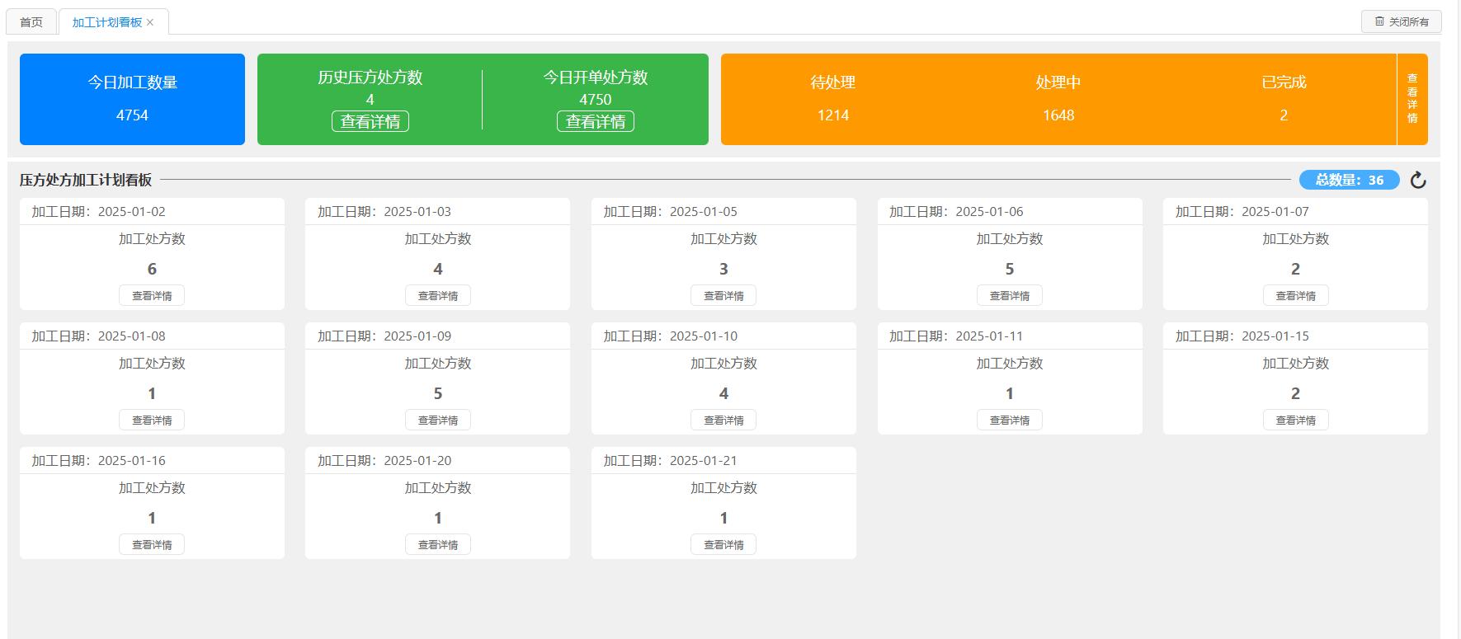Viewport: 1461px width, 639px height.
Task: Click the 已完成 count 2
Action: click(1284, 115)
